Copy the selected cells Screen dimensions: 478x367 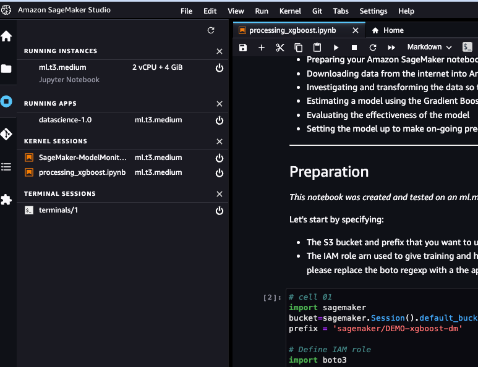tap(299, 48)
